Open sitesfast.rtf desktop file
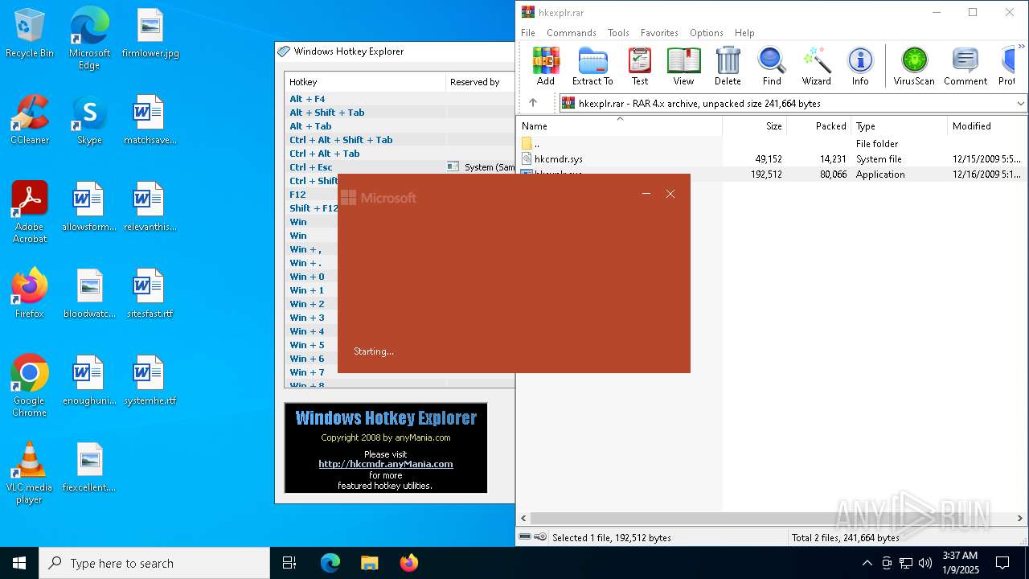The image size is (1029, 579). (150, 293)
